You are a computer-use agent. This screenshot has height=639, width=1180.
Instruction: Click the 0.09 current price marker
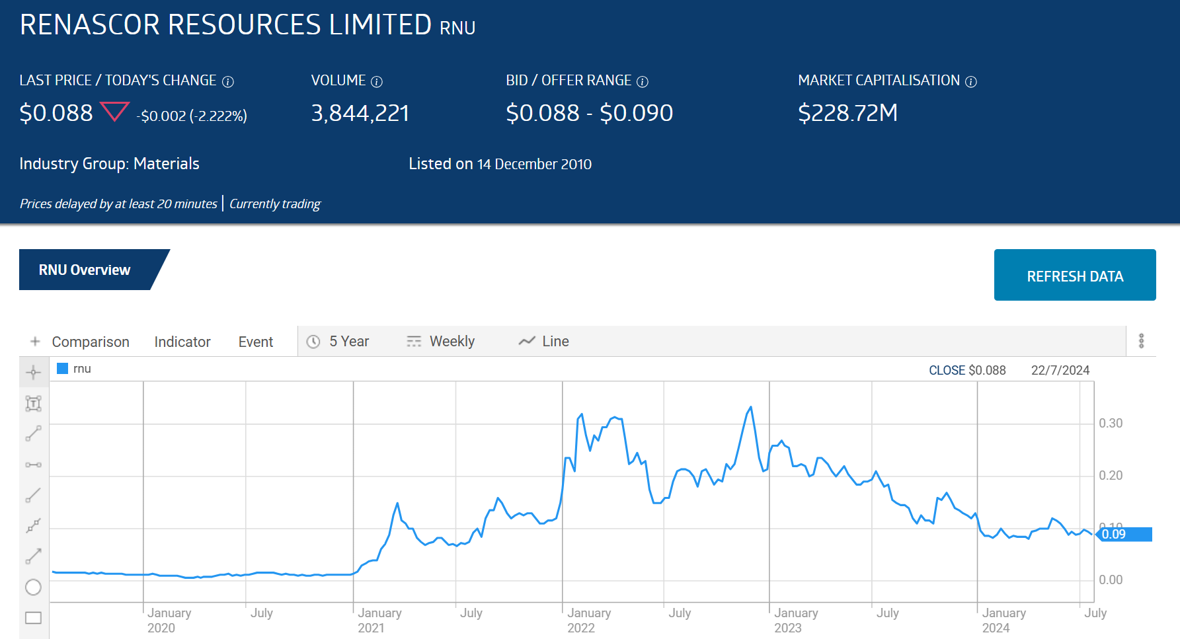tap(1124, 534)
